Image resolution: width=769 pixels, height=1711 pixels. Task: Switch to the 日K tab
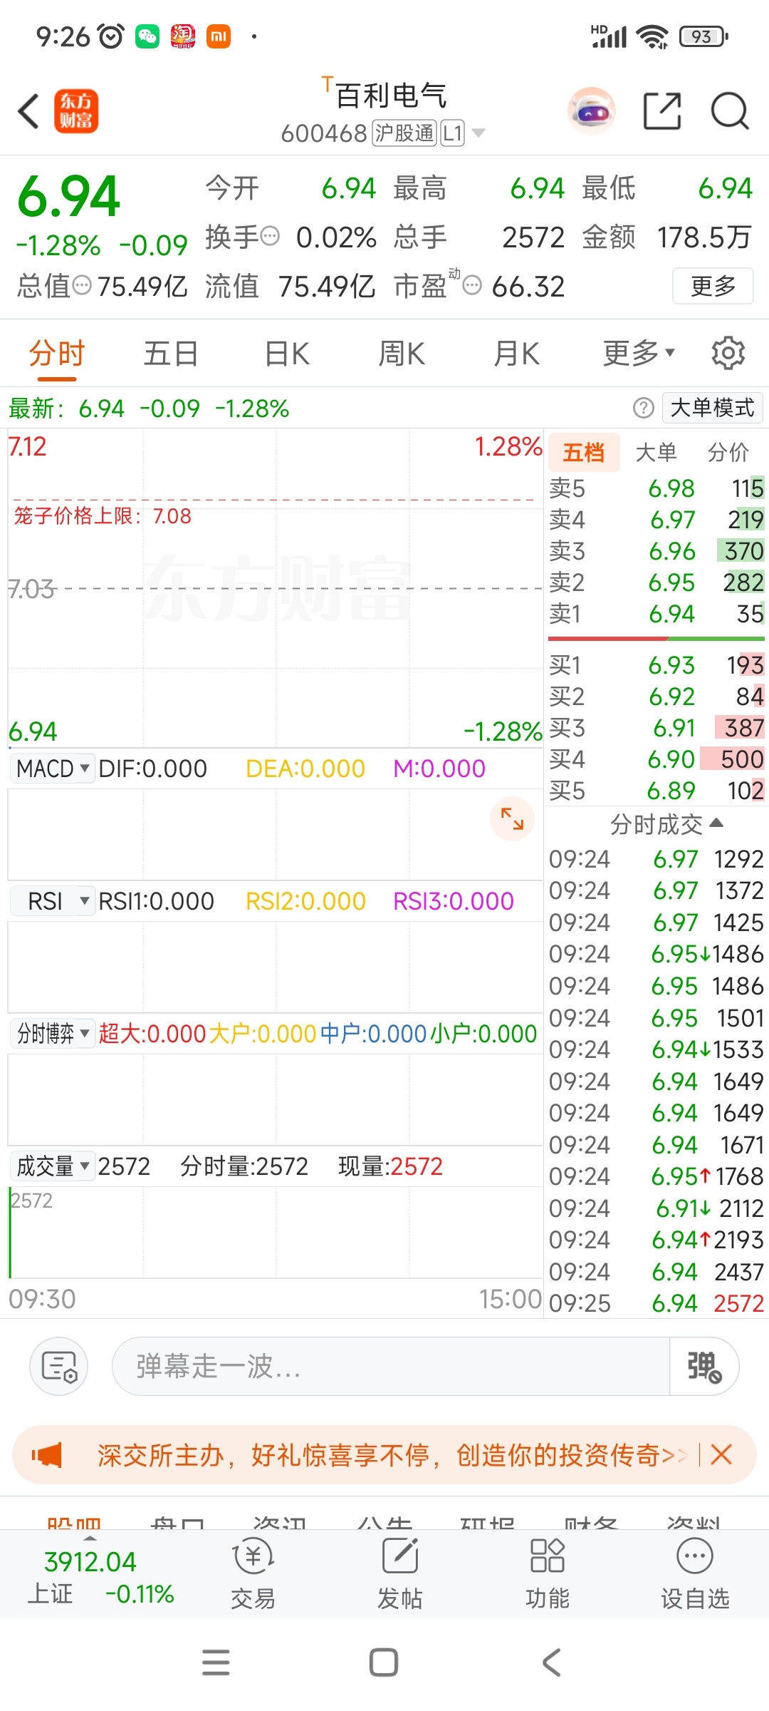coord(287,353)
